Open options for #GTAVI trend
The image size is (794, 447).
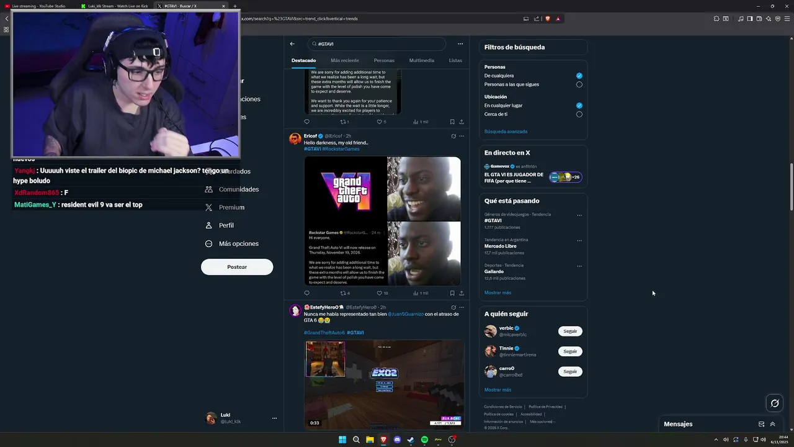579,215
